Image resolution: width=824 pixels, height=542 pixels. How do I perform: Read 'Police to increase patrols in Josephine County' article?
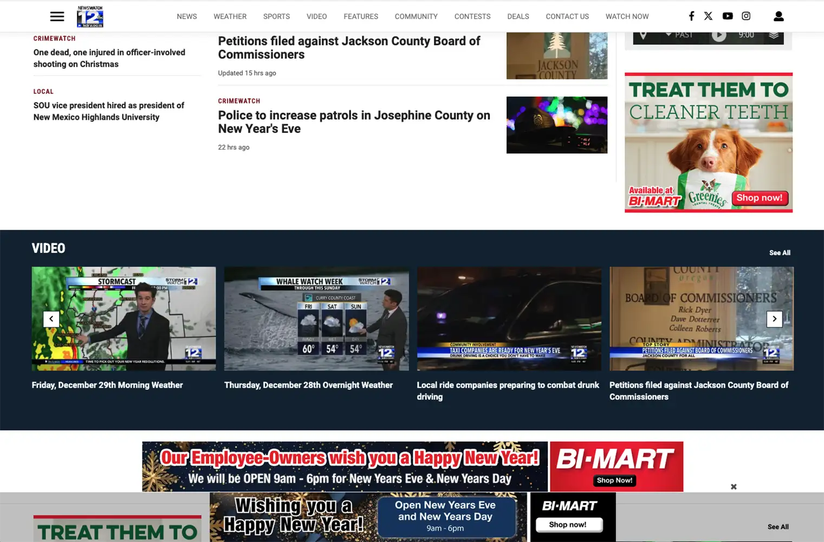point(354,122)
